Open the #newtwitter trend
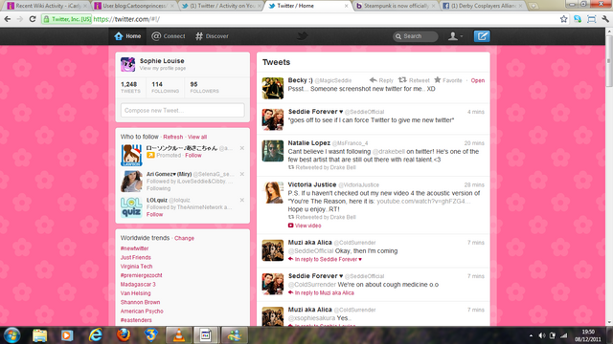The width and height of the screenshot is (613, 344). coord(134,248)
